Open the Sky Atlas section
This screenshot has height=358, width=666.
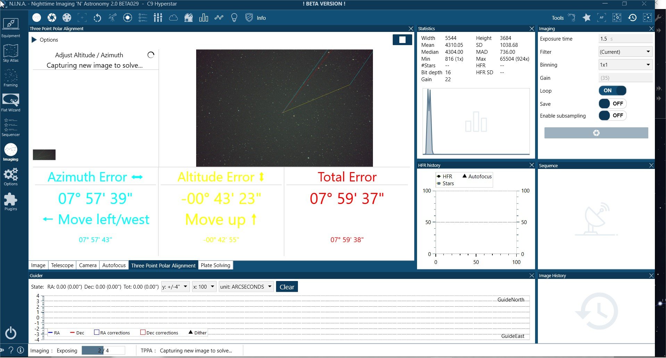pos(11,53)
